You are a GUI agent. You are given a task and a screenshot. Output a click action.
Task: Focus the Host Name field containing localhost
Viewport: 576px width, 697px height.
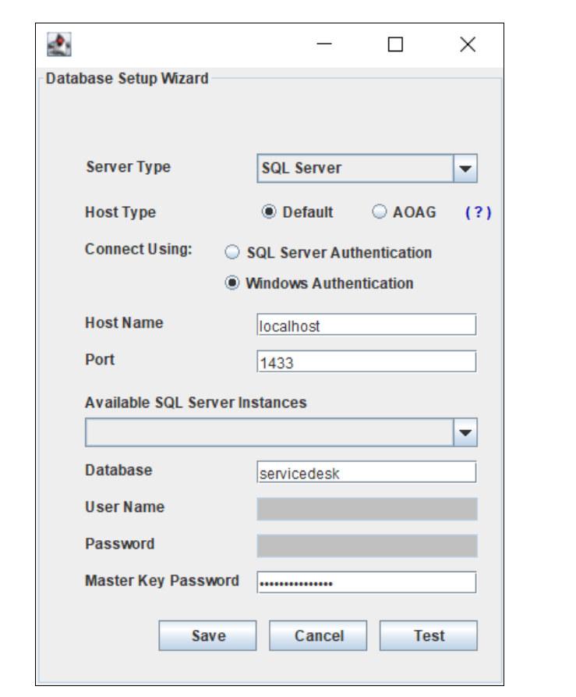pos(366,325)
